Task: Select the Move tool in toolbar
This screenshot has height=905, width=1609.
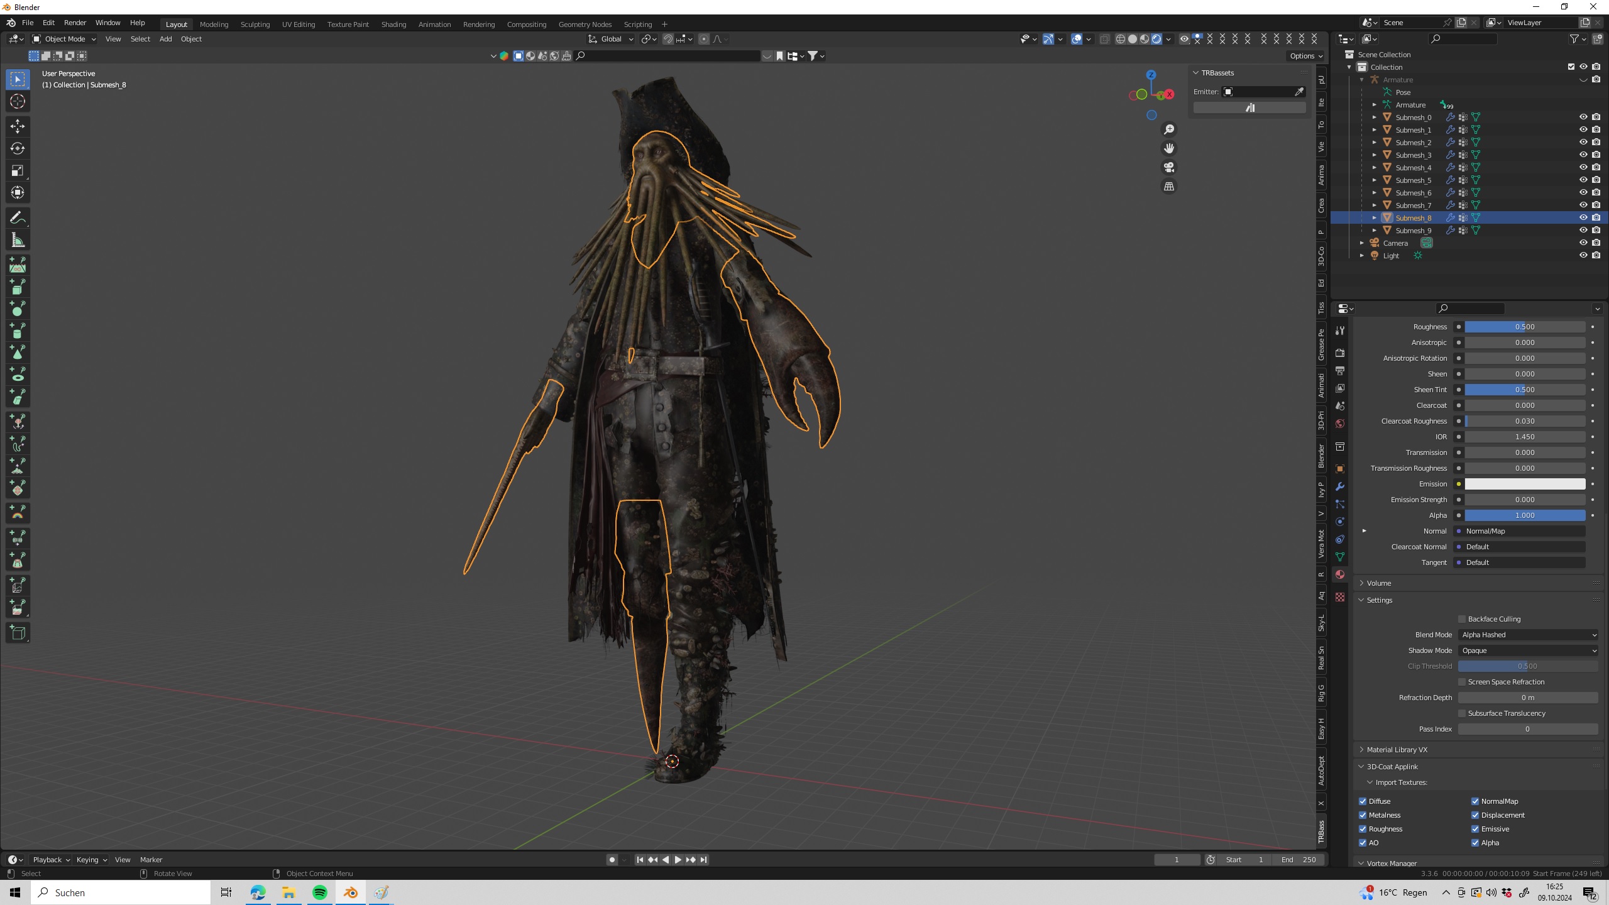Action: (18, 126)
